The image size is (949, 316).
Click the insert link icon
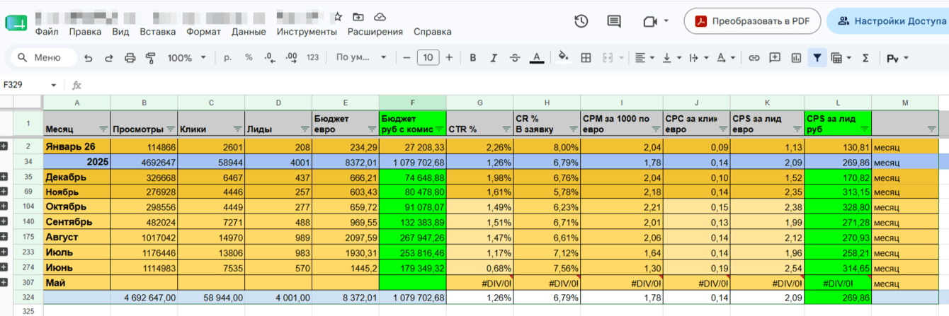754,58
